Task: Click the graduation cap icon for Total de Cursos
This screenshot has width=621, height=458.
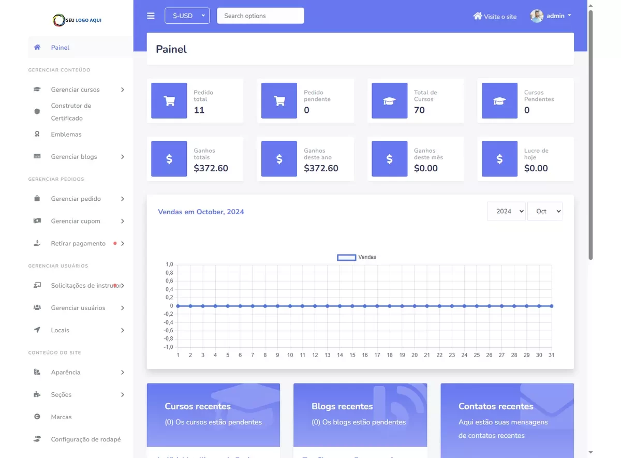Action: coord(389,101)
